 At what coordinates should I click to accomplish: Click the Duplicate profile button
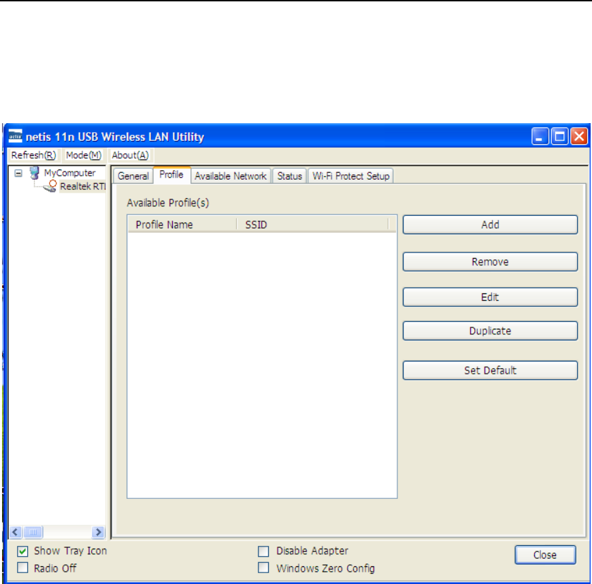490,331
